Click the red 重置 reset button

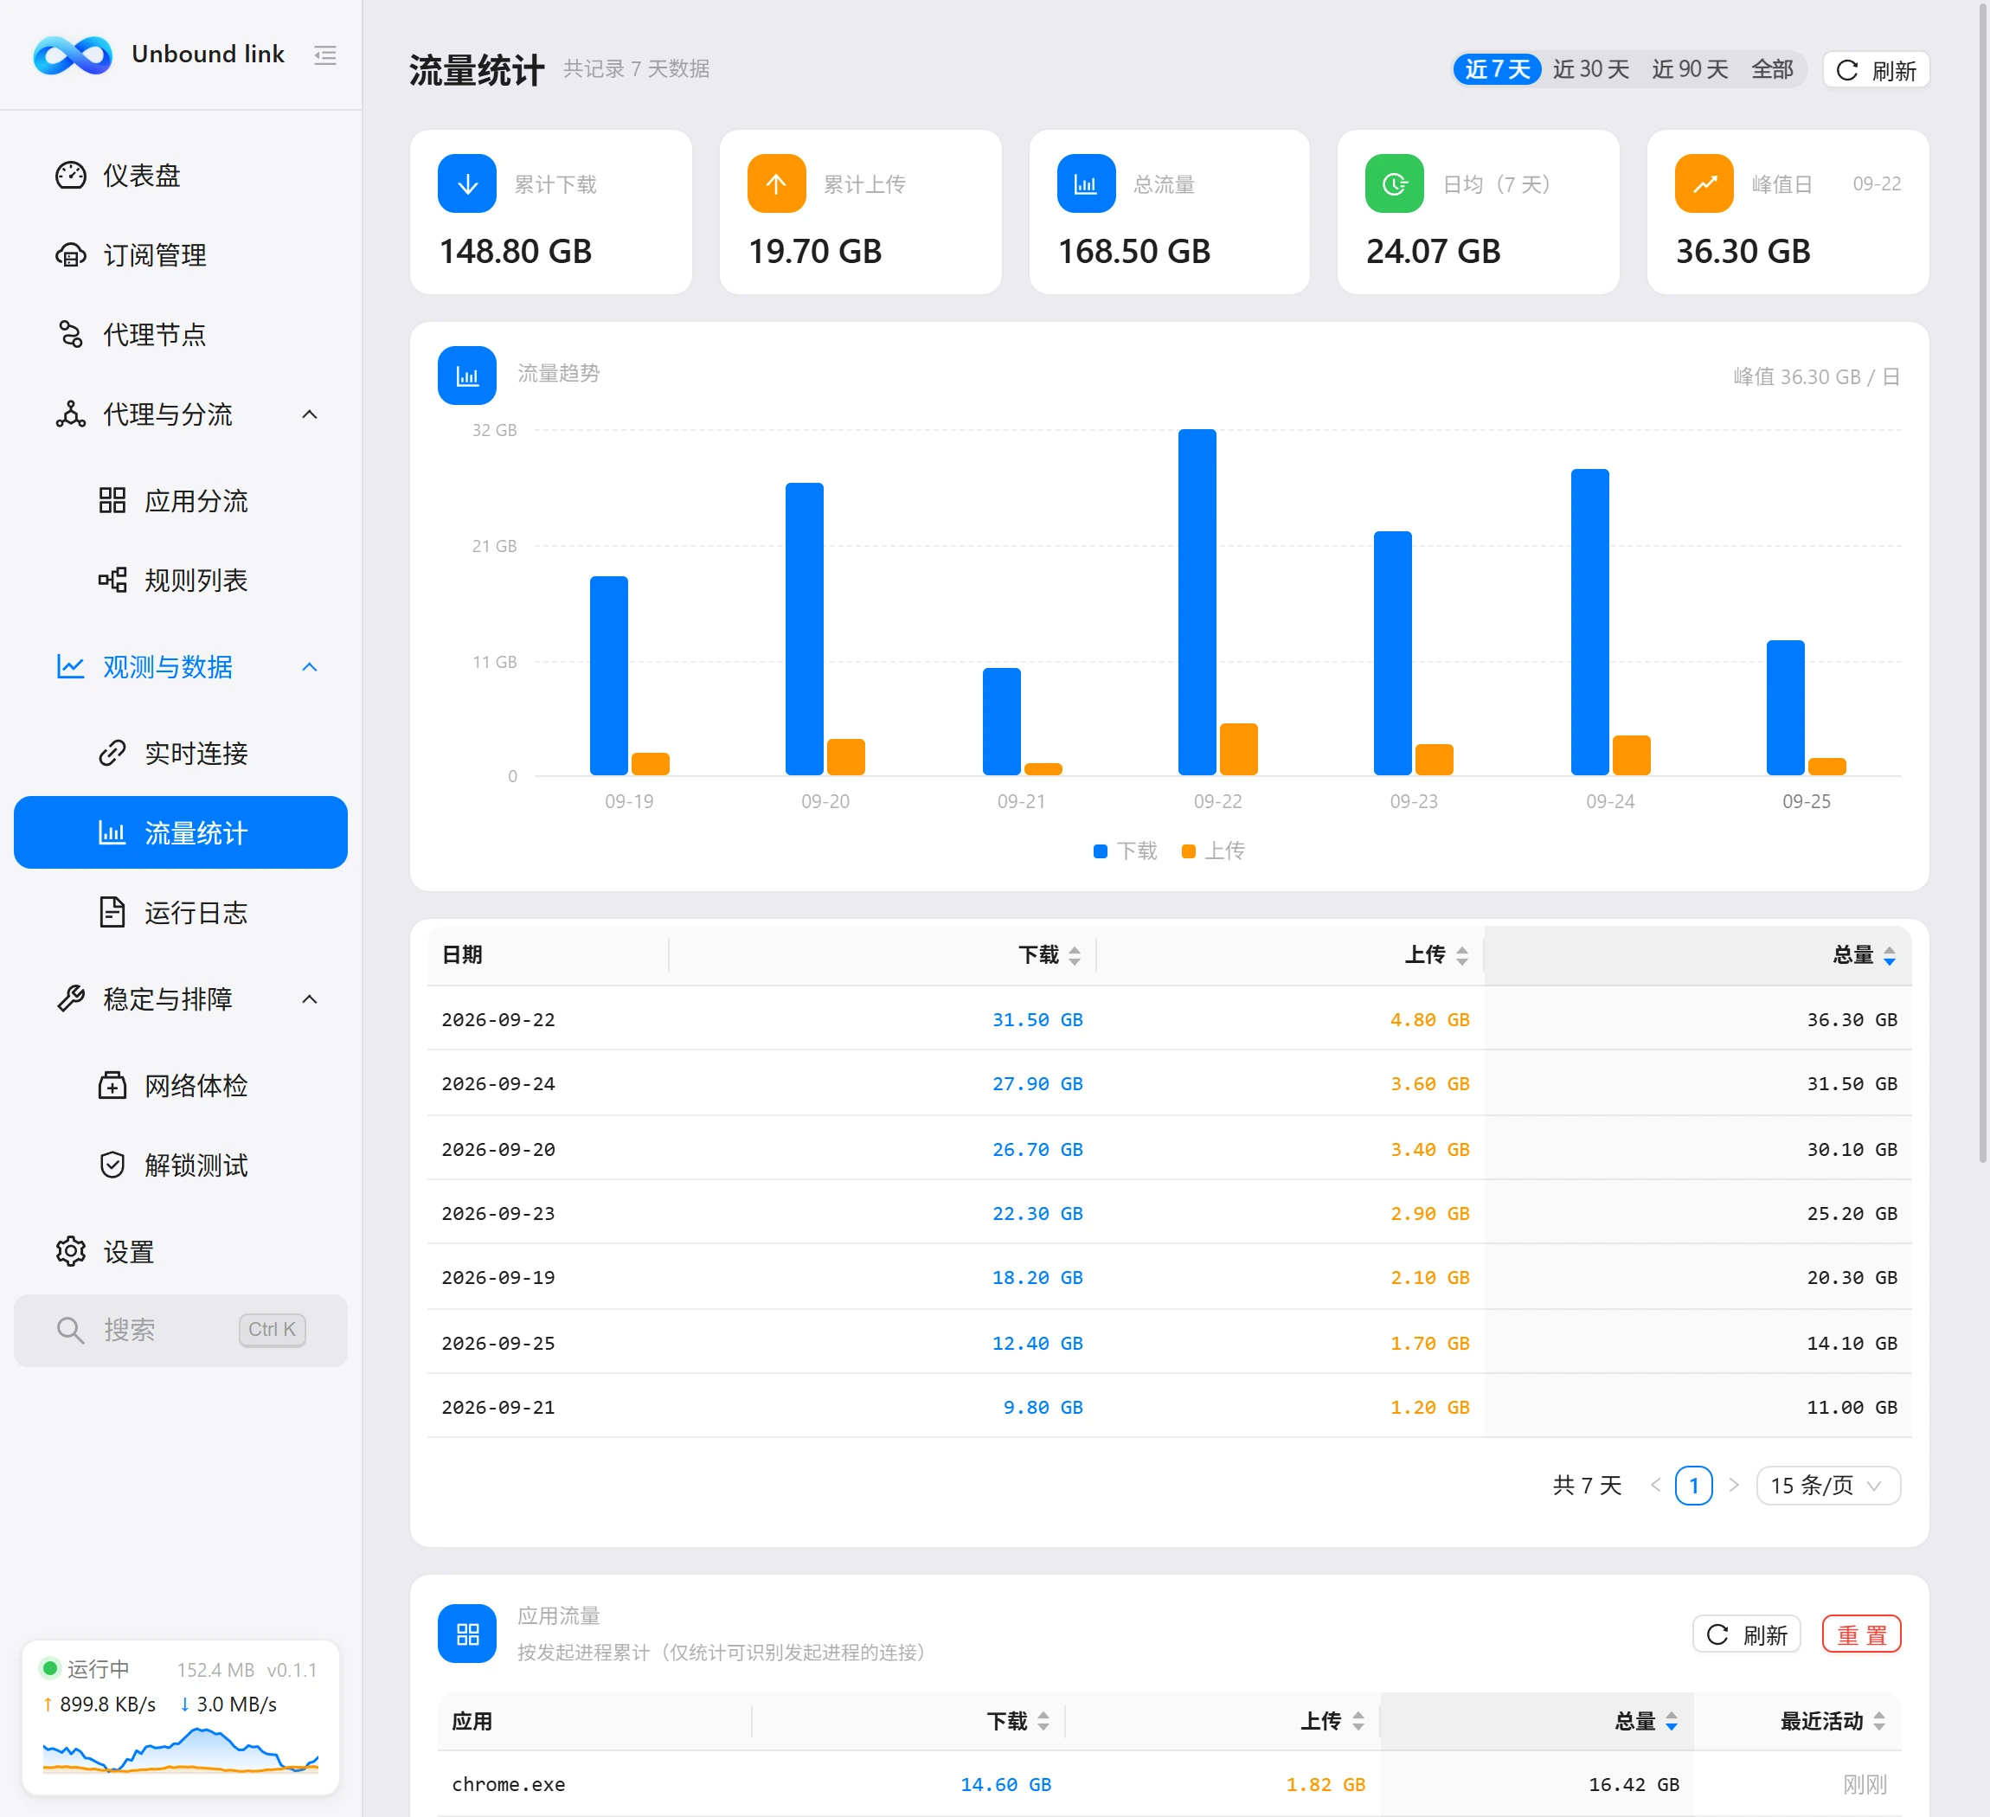click(x=1861, y=1635)
